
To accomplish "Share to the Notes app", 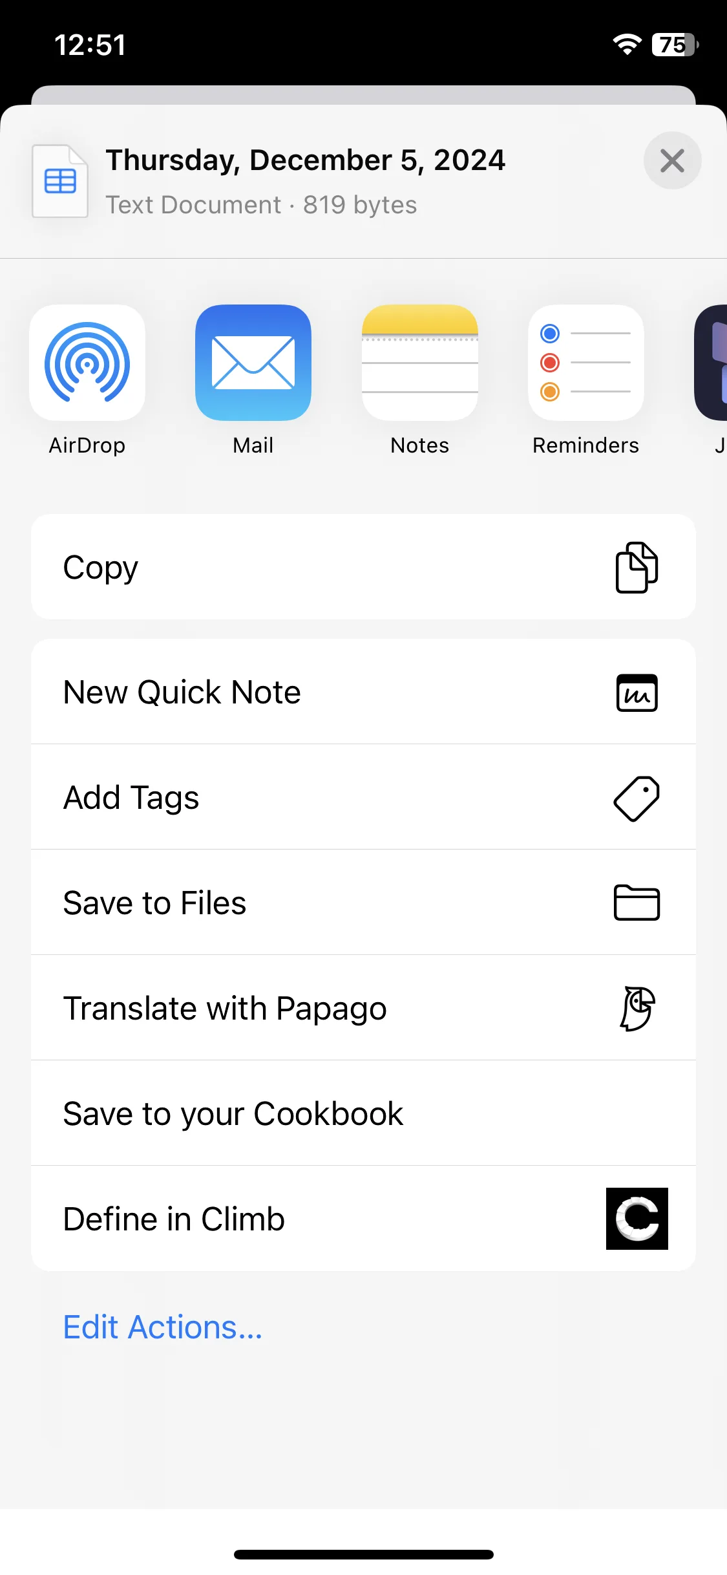I will click(x=420, y=363).
